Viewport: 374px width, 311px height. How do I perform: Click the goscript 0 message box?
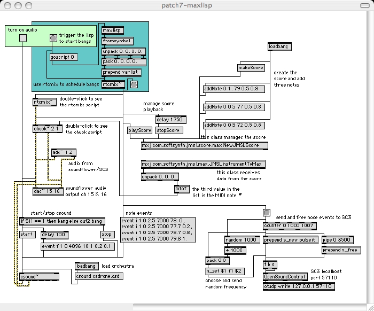(64, 57)
